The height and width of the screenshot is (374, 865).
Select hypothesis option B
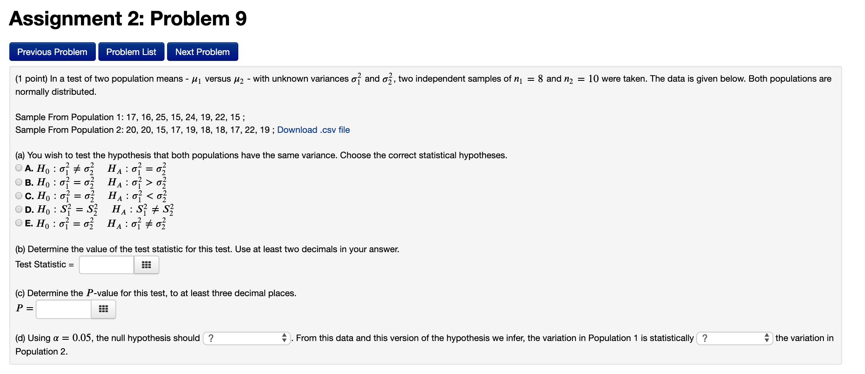click(19, 181)
